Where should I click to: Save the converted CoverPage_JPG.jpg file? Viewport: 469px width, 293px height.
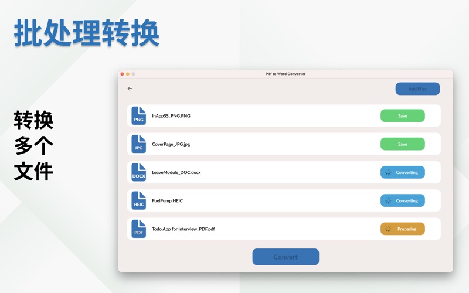click(x=403, y=144)
